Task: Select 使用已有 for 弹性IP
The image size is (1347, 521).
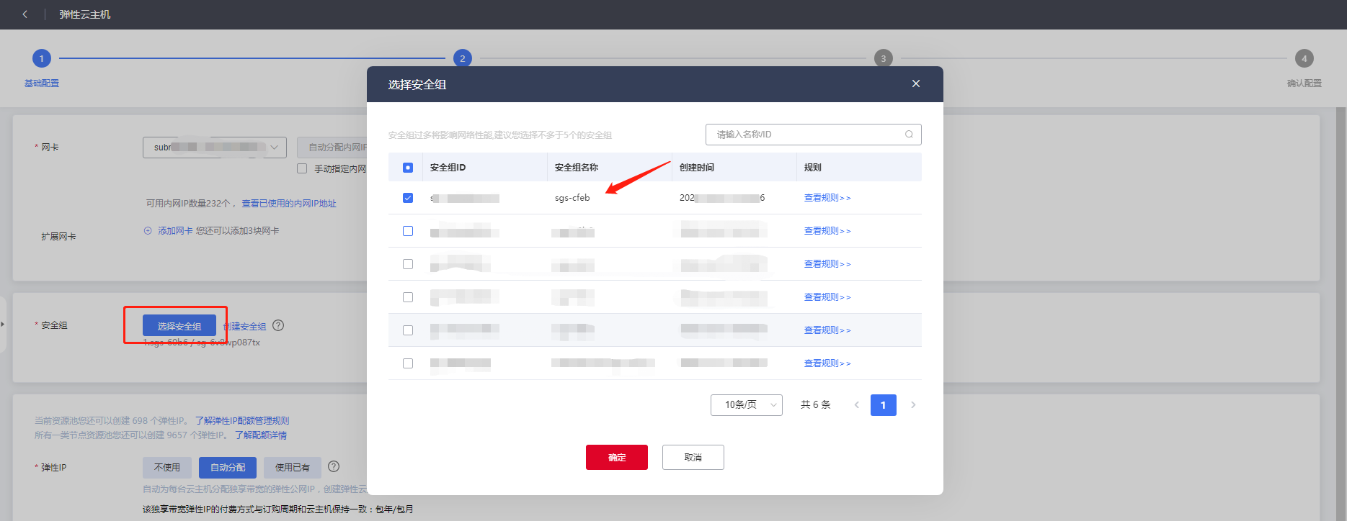Action: (x=293, y=468)
